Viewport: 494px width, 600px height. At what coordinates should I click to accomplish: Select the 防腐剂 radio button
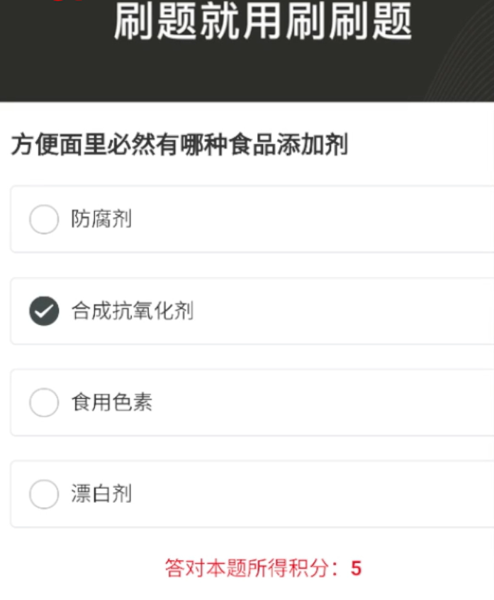[x=44, y=220]
